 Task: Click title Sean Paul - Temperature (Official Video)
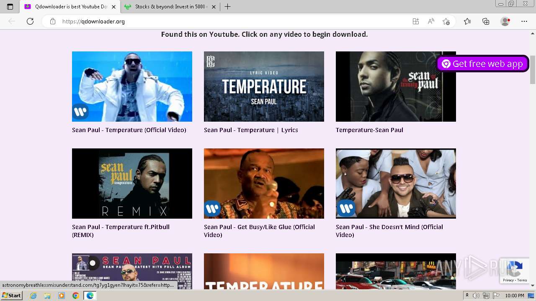point(129,130)
